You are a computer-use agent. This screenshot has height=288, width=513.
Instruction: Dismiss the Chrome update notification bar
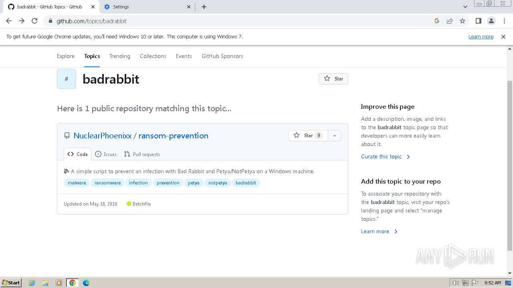pyautogui.click(x=503, y=36)
